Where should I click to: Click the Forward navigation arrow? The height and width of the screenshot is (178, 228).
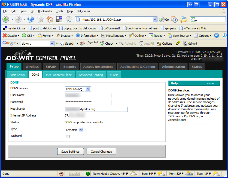coord(18,19)
